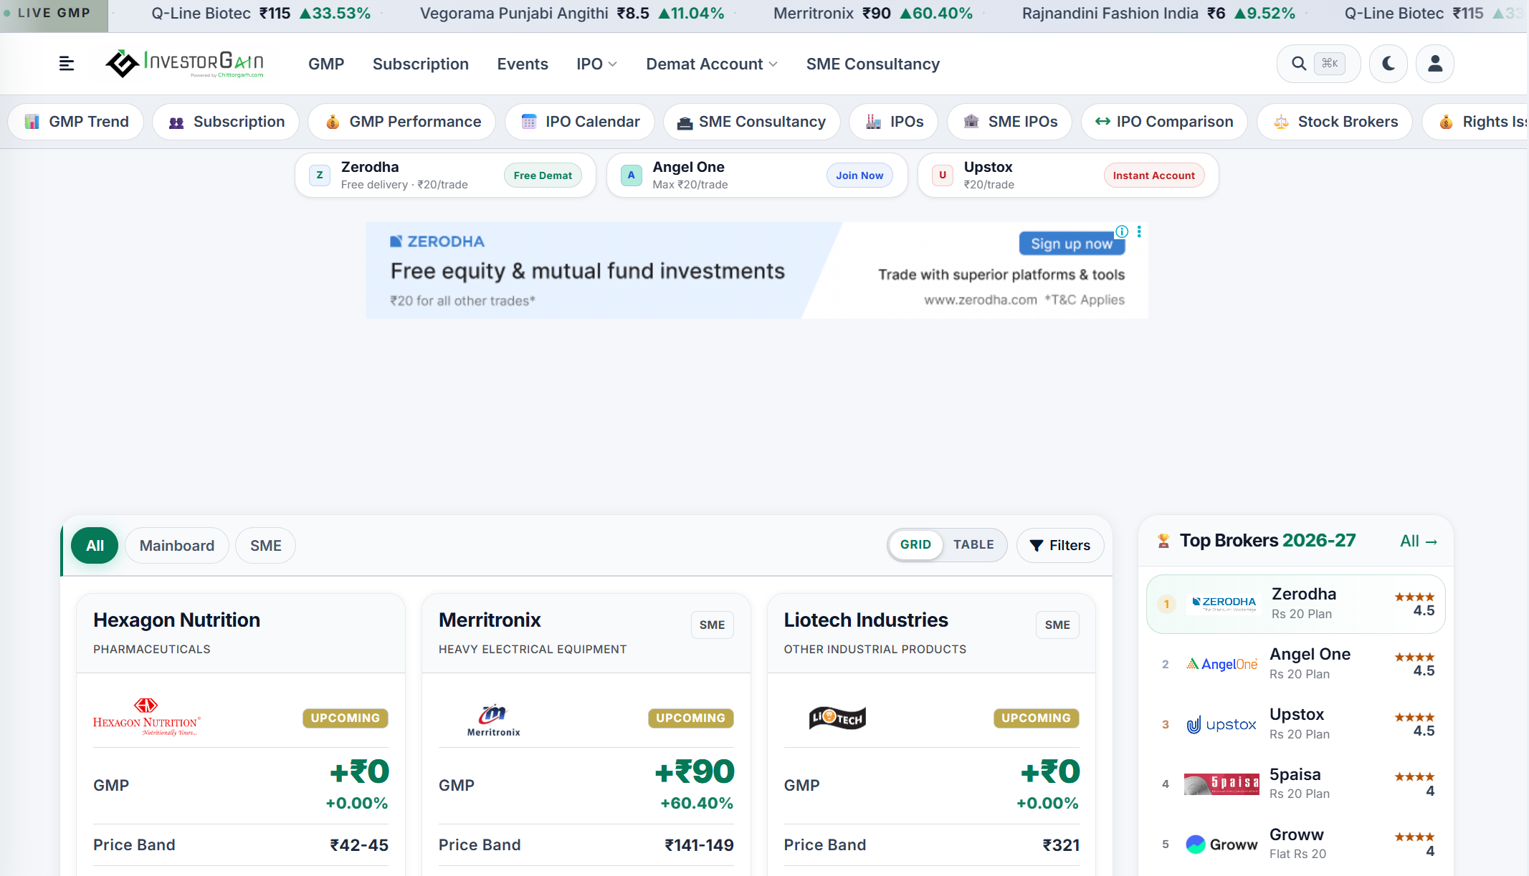Open the Hexagon Nutrition IPO title
Image resolution: width=1529 pixels, height=876 pixels.
[176, 620]
